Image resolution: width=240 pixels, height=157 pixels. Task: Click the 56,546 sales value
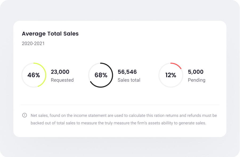[x=127, y=72]
